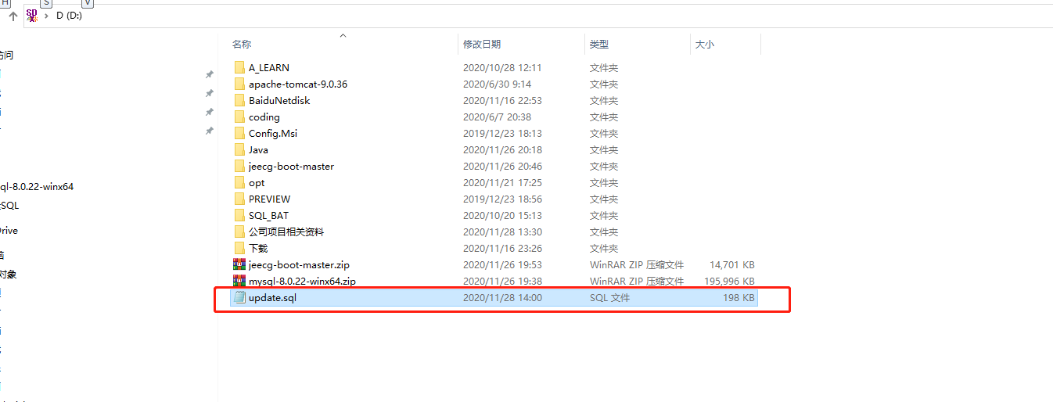Click the up arrow navigation button

coord(13,16)
